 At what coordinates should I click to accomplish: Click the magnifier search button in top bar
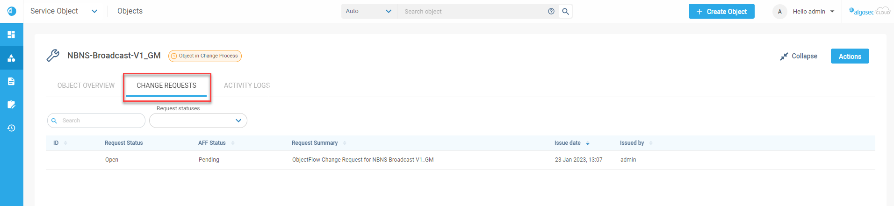(x=565, y=11)
